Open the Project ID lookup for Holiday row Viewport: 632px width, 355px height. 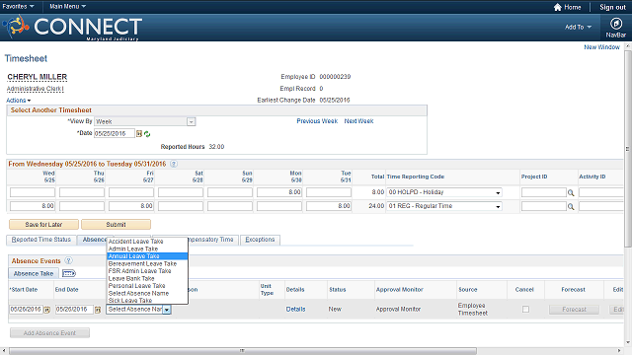coord(571,193)
